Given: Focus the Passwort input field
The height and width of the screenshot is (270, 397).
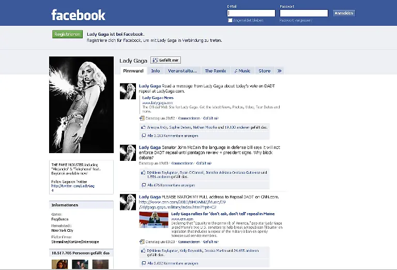Looking at the screenshot, I should [x=304, y=13].
